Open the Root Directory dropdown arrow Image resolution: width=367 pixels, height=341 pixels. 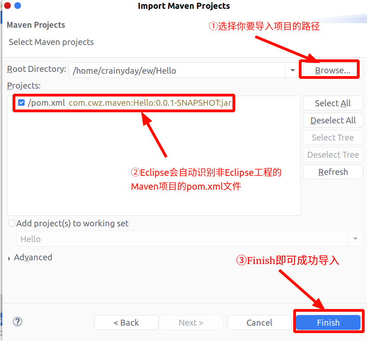point(292,70)
